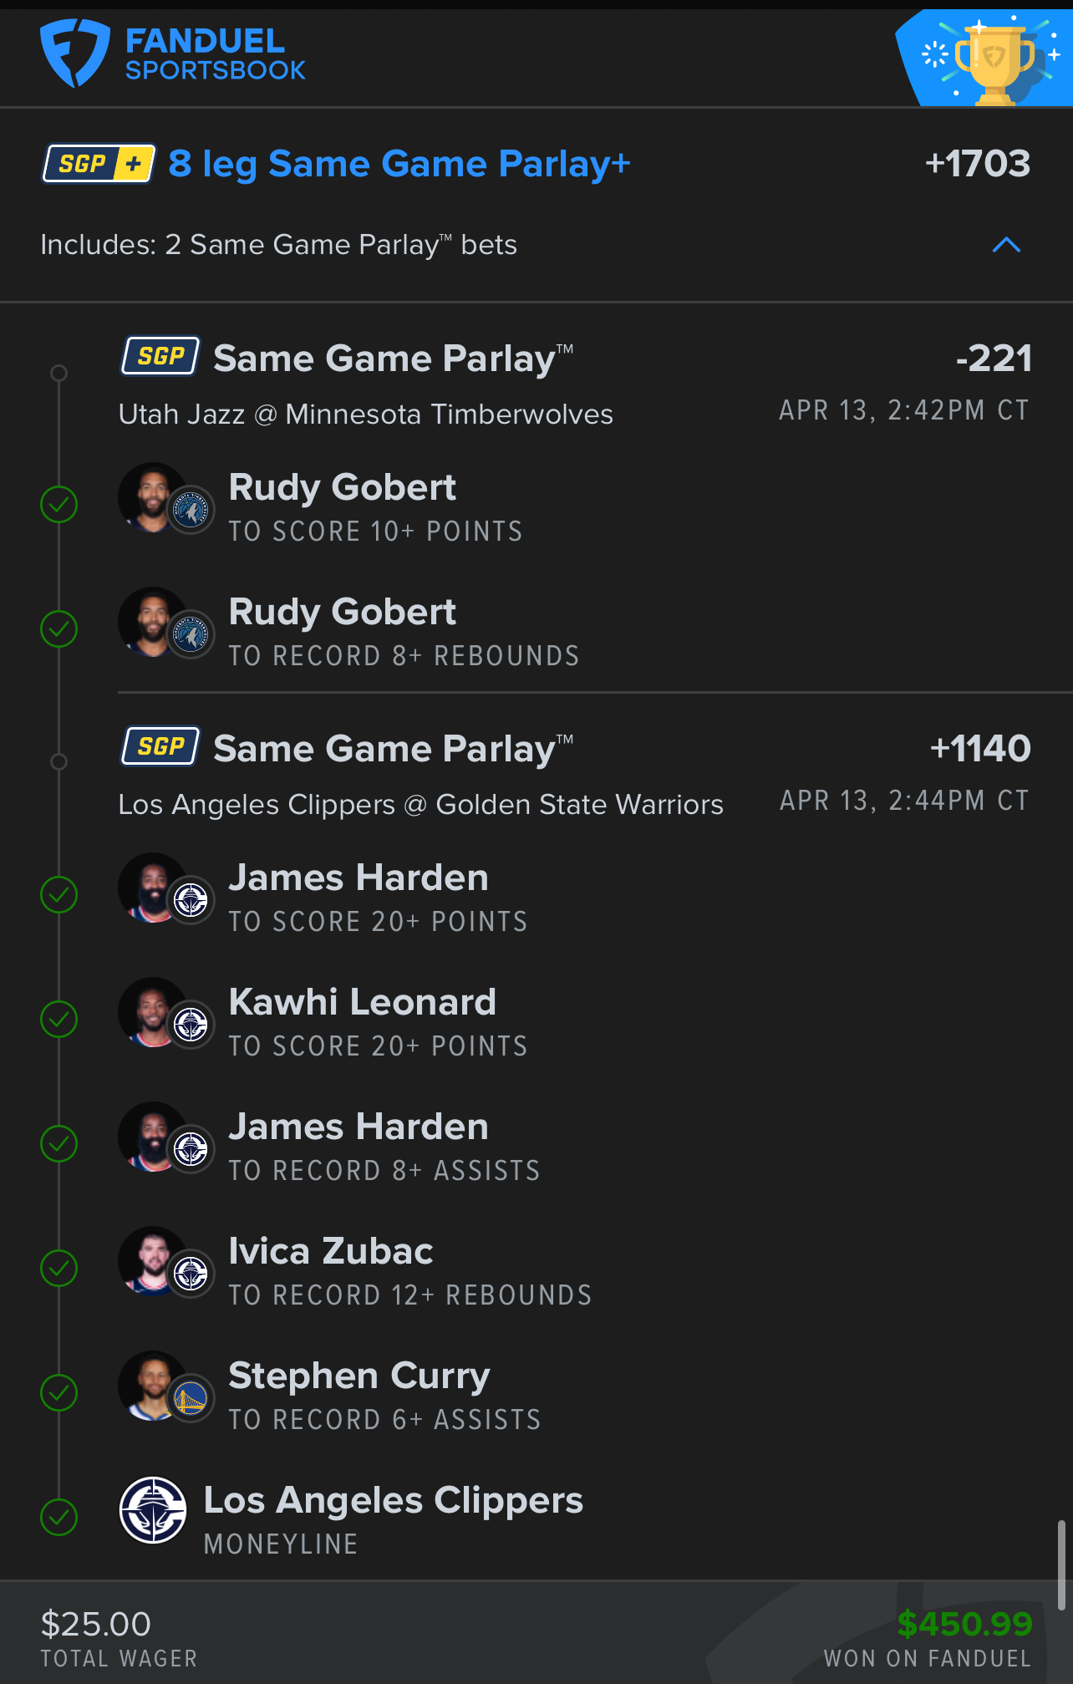Tap the SGP badge for Clippers @ Warriors

161,746
